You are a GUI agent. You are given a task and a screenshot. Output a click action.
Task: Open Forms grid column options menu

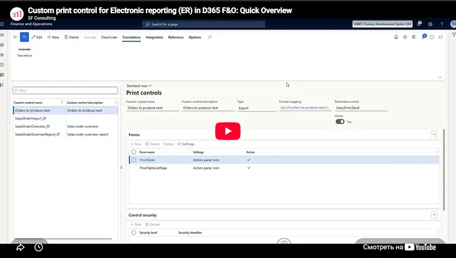coord(436,152)
